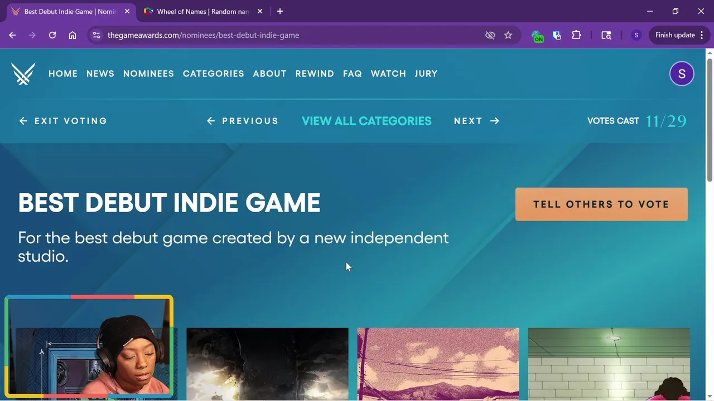Click the blue shield extension icon
Screen dimensions: 714x401
tap(557, 35)
